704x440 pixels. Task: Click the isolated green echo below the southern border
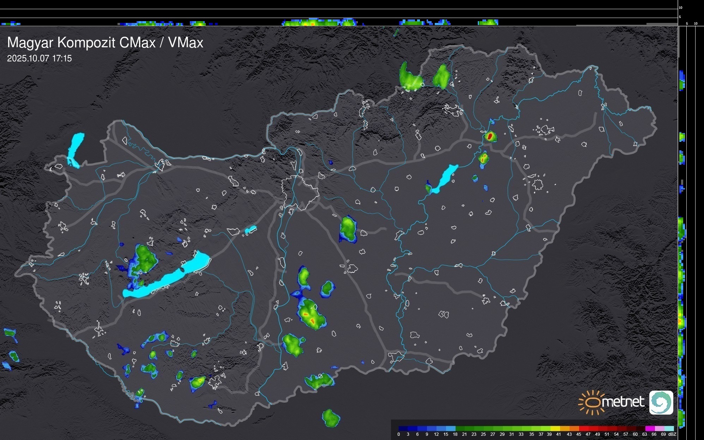[331, 418]
